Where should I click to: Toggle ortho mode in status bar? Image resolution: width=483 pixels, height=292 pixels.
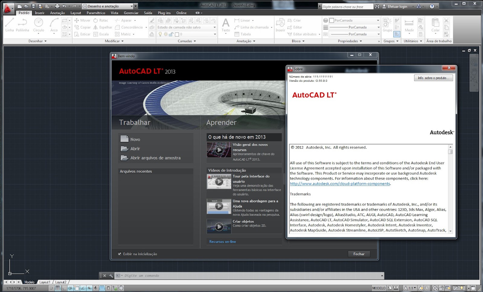click(64, 288)
